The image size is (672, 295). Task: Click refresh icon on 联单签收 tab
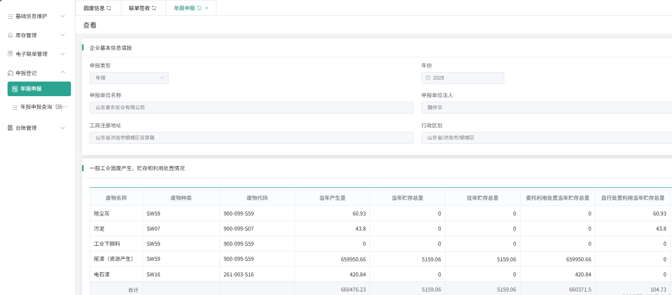[154, 8]
